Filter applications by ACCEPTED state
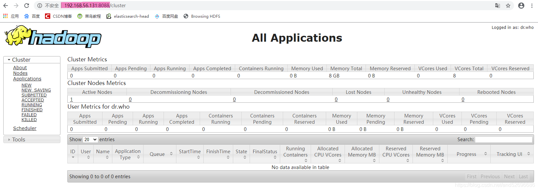The width and height of the screenshot is (538, 191). tap(33, 100)
